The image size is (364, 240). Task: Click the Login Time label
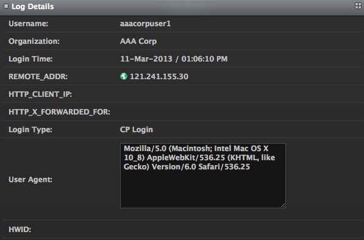[30, 59]
